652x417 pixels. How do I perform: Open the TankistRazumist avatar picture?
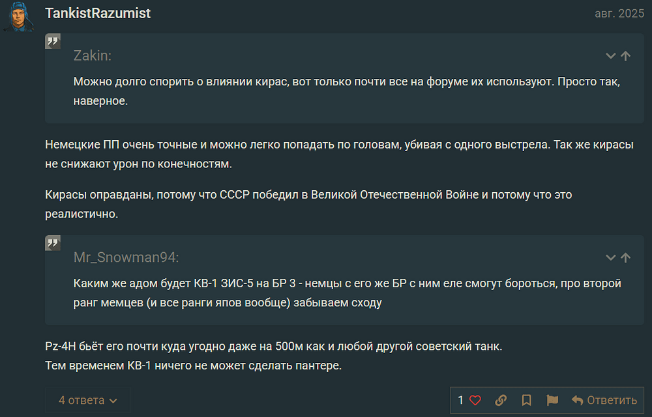21,16
